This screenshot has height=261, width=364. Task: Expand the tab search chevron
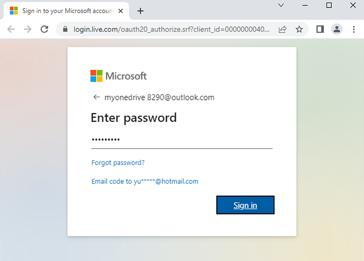(x=281, y=5)
